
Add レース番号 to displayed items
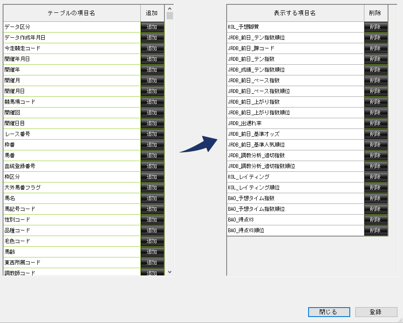152,134
